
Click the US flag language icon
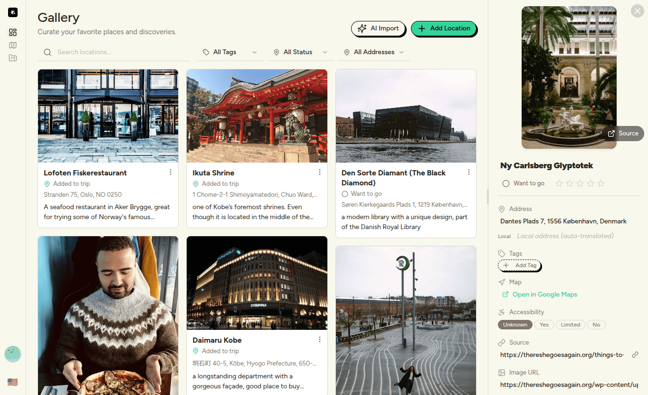coord(13,382)
